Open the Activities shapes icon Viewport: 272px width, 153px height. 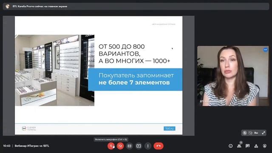coord(256,146)
